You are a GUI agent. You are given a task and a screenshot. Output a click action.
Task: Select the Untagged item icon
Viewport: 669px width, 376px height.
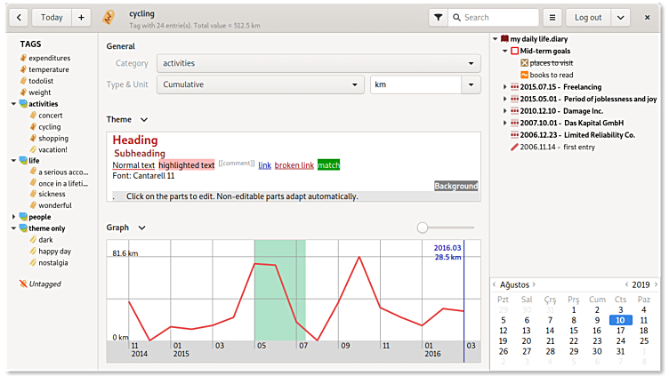tap(23, 284)
